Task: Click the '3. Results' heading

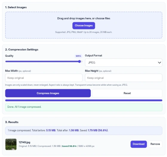Action: (12, 122)
